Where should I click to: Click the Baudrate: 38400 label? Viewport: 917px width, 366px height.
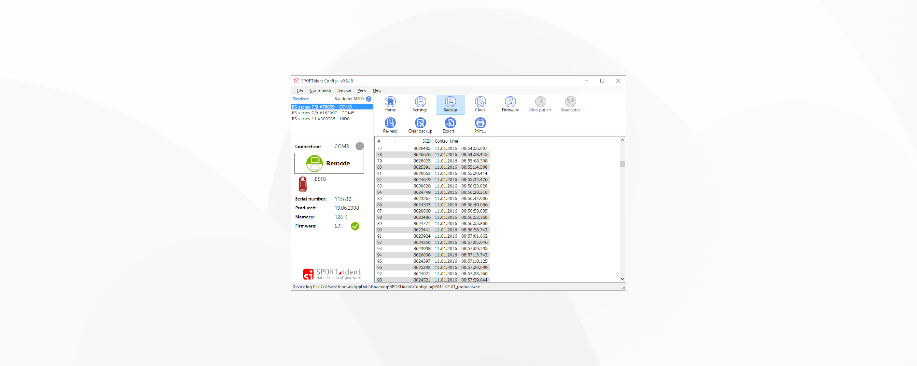click(349, 99)
